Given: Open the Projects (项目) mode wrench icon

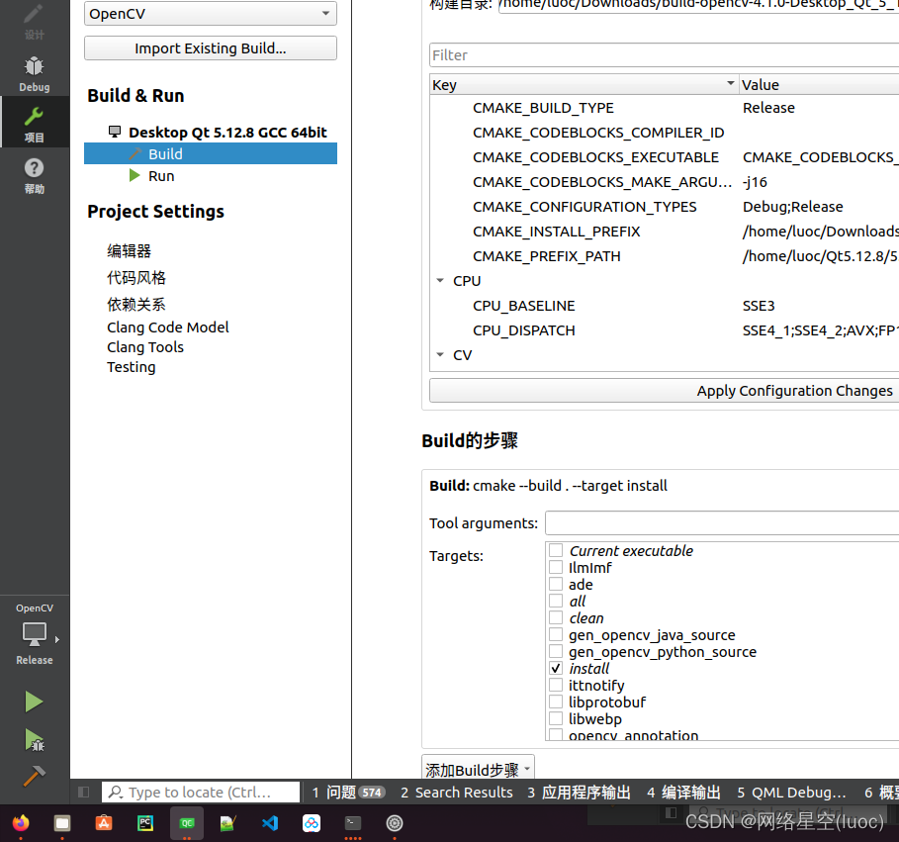Looking at the screenshot, I should tap(35, 124).
